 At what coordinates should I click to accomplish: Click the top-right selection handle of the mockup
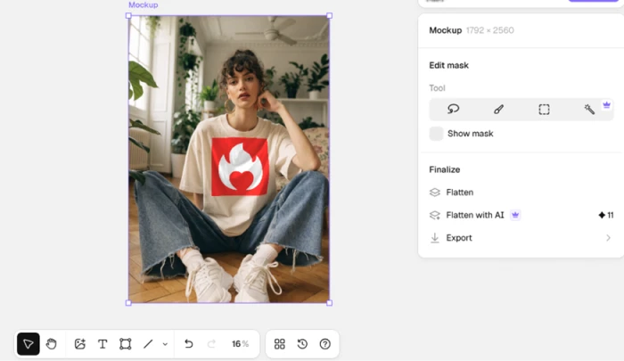pos(330,15)
